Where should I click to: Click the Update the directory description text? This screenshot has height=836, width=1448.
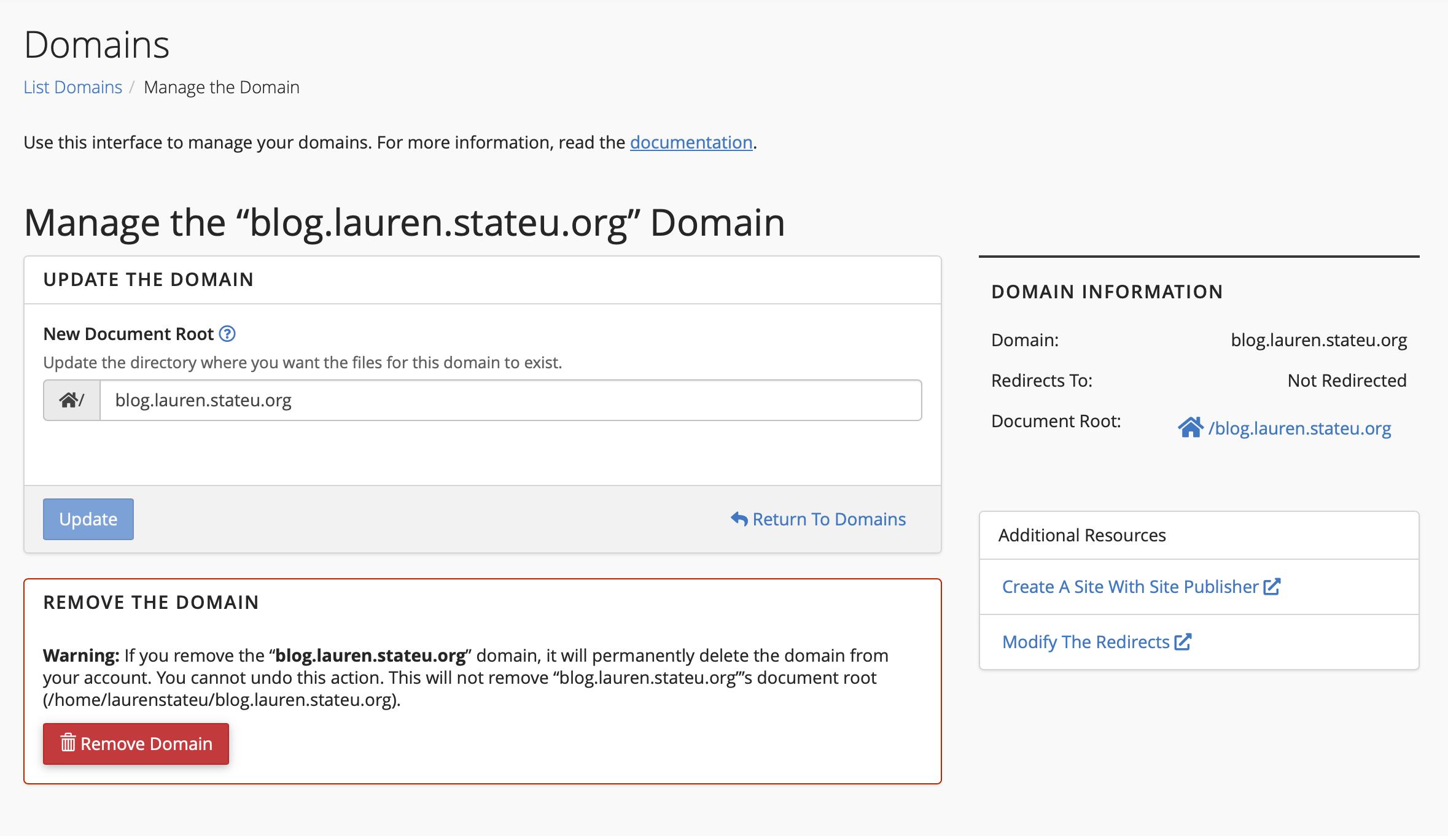click(303, 363)
